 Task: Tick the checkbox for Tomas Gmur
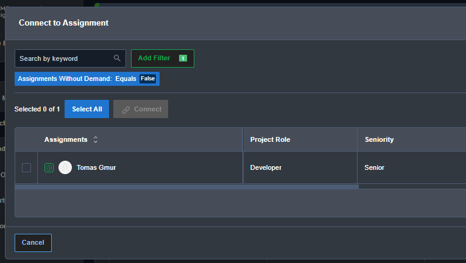pos(26,167)
